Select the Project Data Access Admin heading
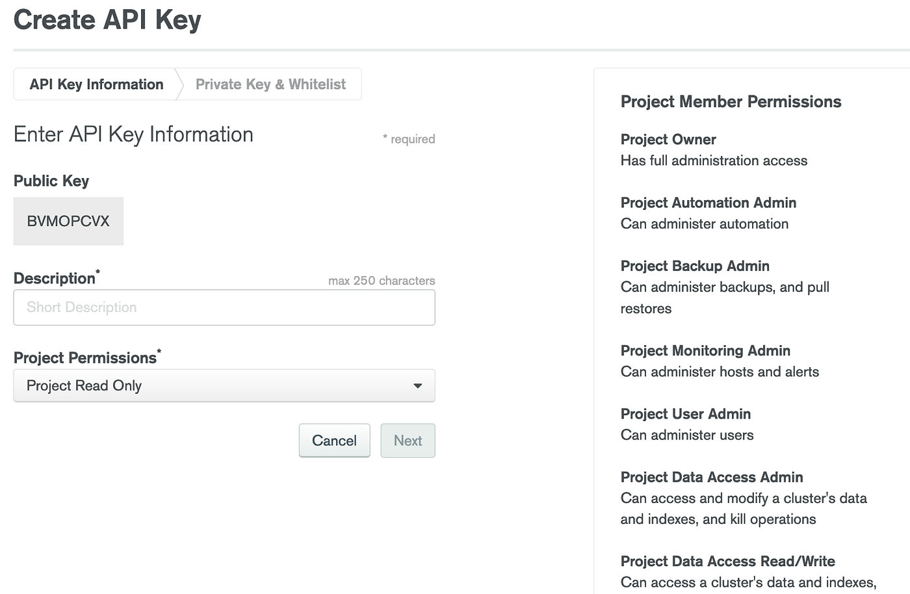 [712, 477]
